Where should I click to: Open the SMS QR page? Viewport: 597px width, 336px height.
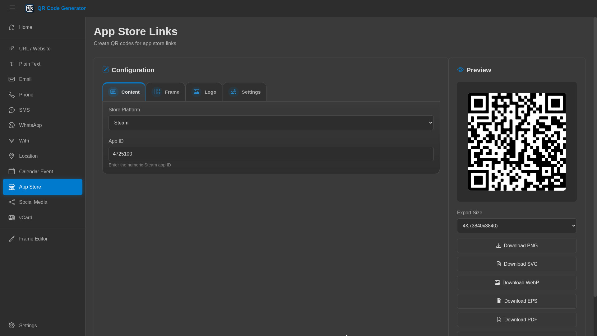click(43, 110)
